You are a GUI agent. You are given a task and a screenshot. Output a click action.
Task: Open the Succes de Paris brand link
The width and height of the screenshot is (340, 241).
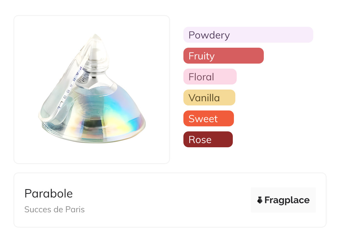(54, 209)
